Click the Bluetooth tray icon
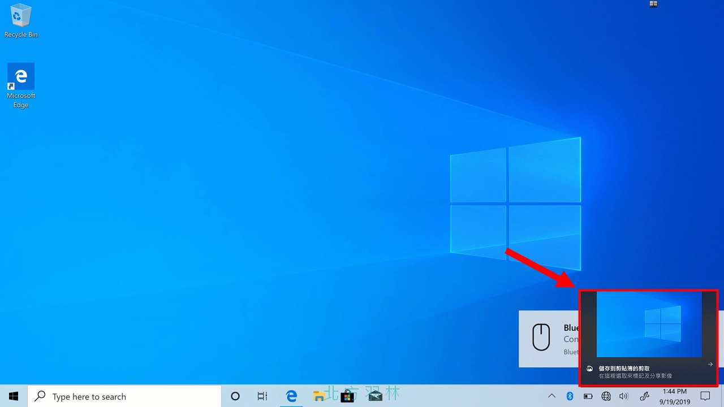Image resolution: width=724 pixels, height=407 pixels. click(x=570, y=396)
